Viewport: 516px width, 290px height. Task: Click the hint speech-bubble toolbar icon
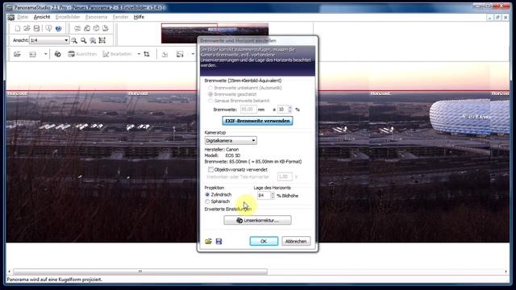pyautogui.click(x=48, y=29)
